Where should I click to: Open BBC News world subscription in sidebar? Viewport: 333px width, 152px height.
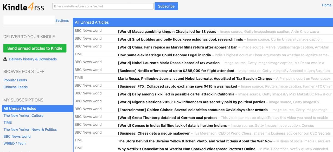[17, 137]
